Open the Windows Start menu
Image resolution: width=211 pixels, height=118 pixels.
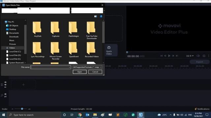pyautogui.click(x=4, y=115)
